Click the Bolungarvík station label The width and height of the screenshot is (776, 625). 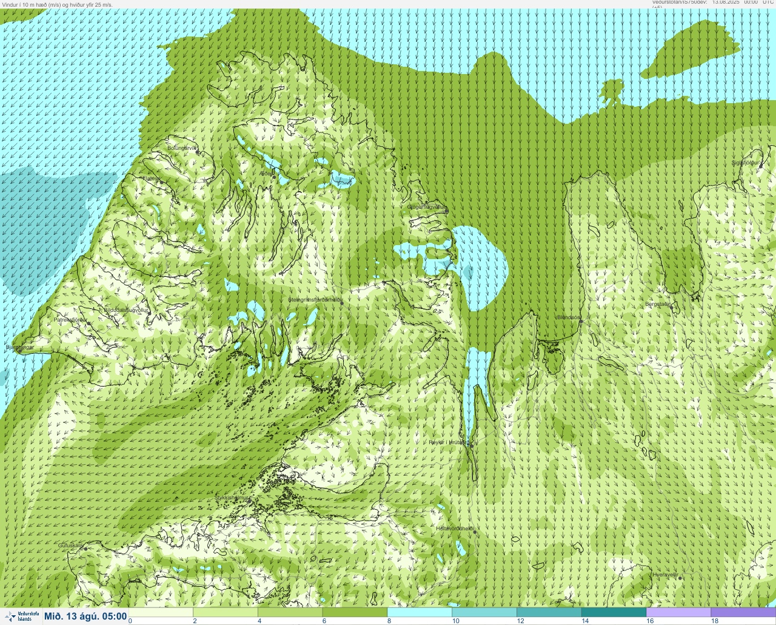(x=182, y=148)
